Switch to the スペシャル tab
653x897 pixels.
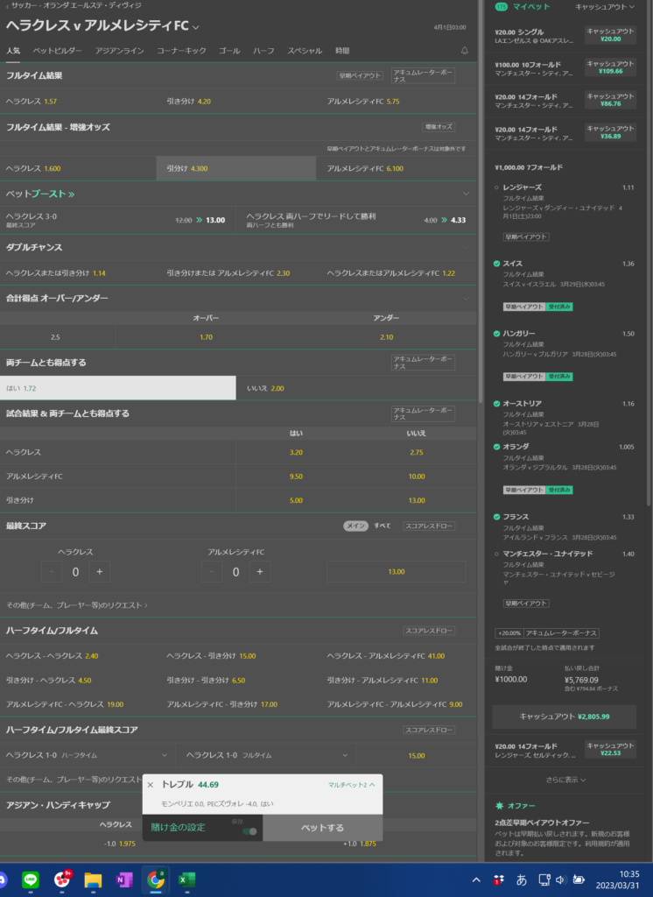(305, 51)
